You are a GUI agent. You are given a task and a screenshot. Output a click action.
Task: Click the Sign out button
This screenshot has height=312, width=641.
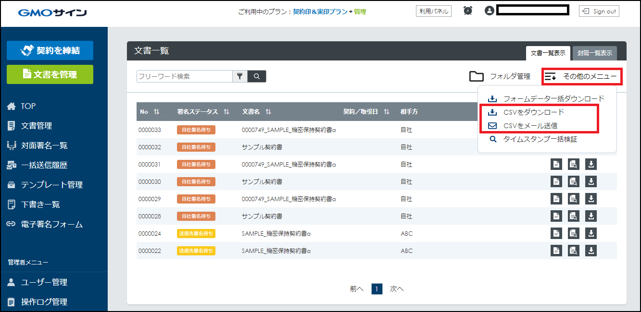coord(599,11)
